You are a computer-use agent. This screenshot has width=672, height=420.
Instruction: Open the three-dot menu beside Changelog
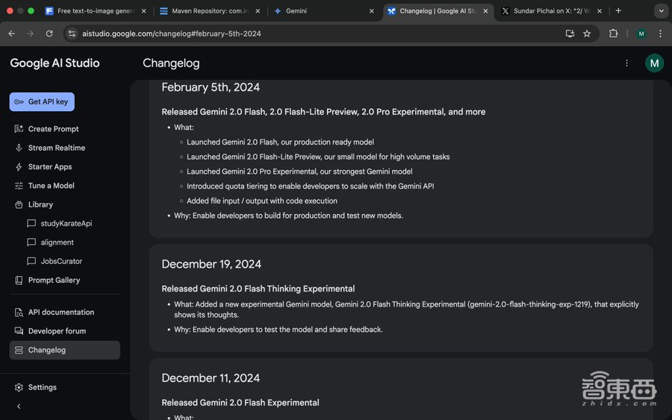tap(626, 63)
